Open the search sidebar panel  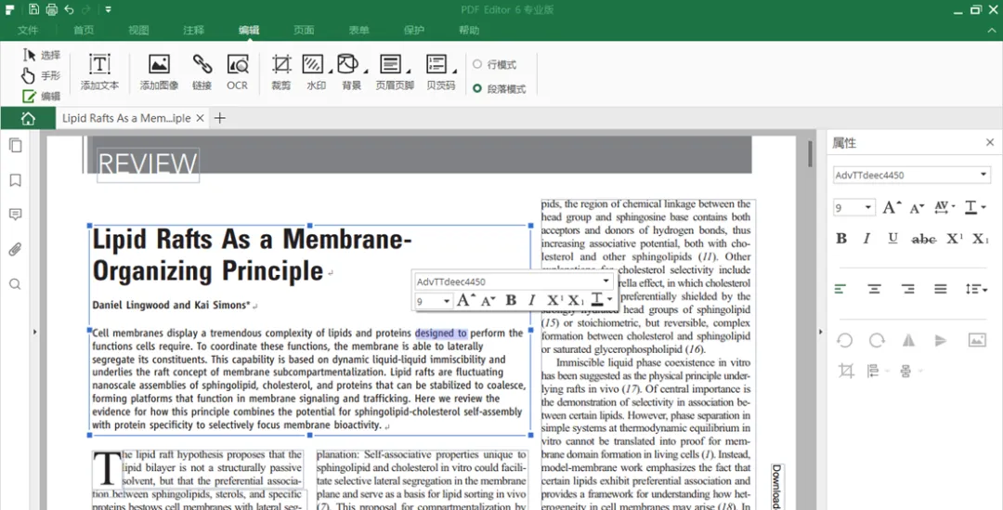pos(16,284)
